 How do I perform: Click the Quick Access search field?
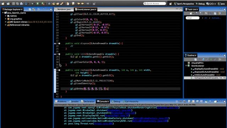coord(155,4)
